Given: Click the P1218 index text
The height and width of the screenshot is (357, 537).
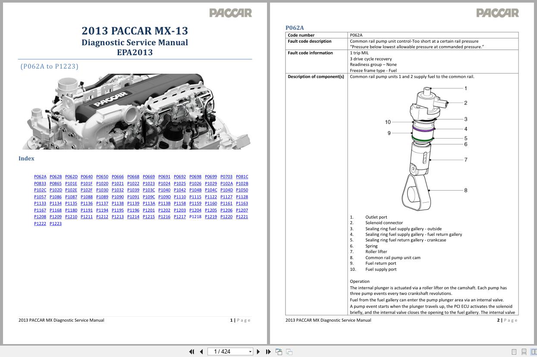Looking at the screenshot, I should click(195, 217).
